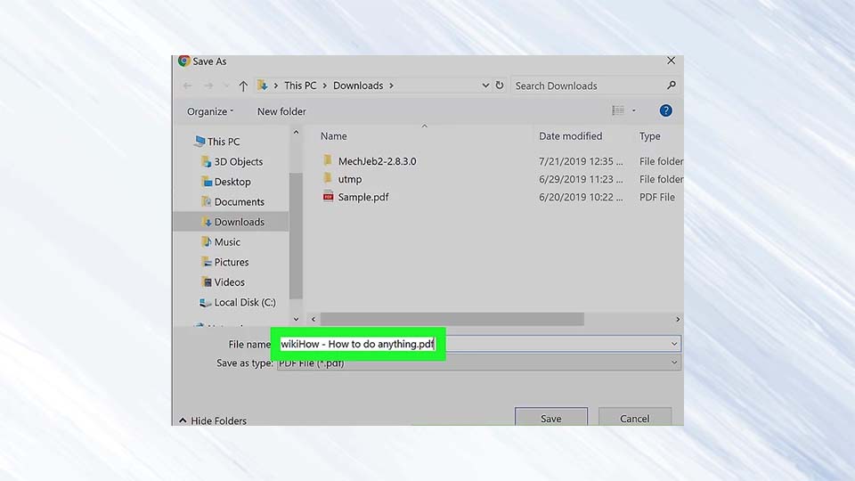The width and height of the screenshot is (855, 481).
Task: Open the blue Help icon
Action: click(665, 110)
